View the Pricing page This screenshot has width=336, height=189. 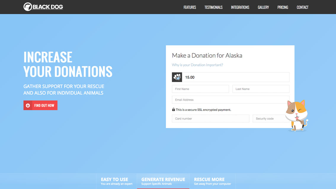(x=283, y=7)
